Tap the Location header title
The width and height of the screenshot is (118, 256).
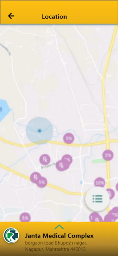tap(54, 16)
